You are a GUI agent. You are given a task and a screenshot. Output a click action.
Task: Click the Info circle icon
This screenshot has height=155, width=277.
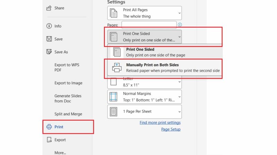(x=49, y=26)
